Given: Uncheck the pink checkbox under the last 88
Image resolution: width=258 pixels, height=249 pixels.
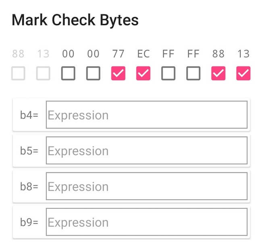Looking at the screenshot, I should (218, 73).
